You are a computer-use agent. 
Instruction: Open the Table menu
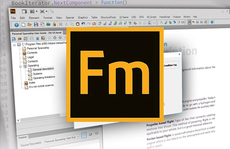pyautogui.click(x=94, y=17)
